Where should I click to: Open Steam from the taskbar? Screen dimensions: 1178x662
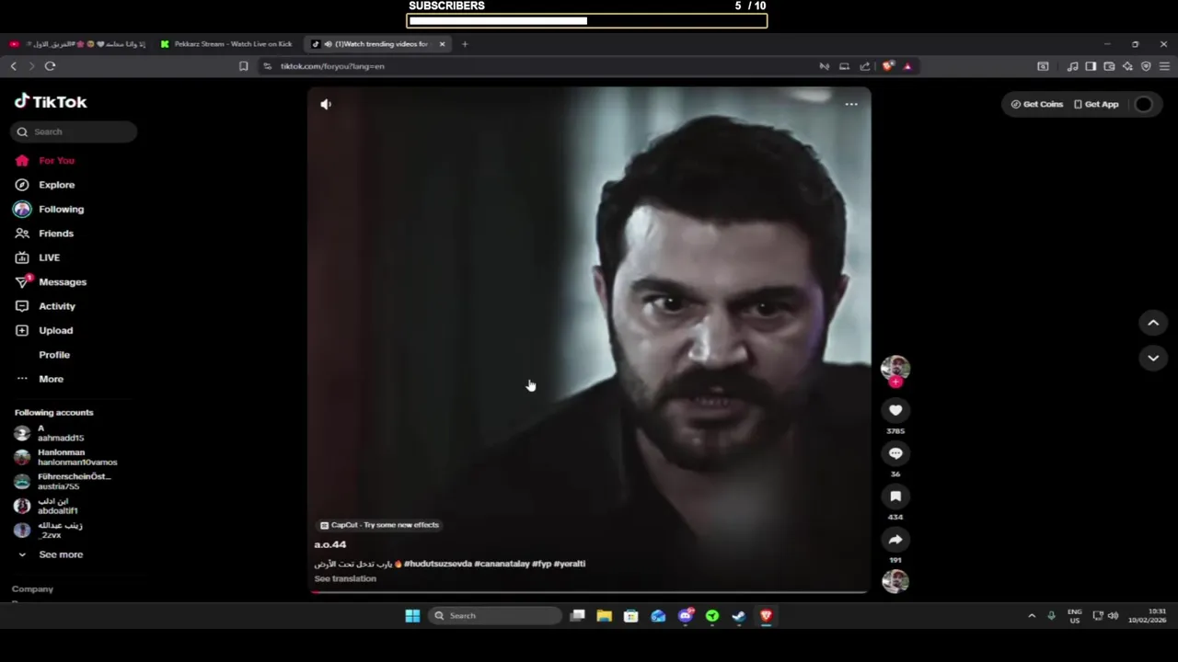[x=739, y=616]
